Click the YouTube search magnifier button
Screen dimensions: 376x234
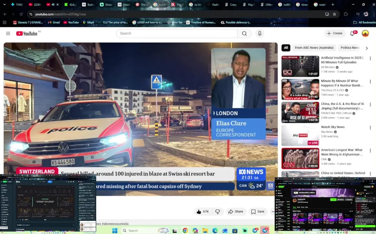coord(244,33)
